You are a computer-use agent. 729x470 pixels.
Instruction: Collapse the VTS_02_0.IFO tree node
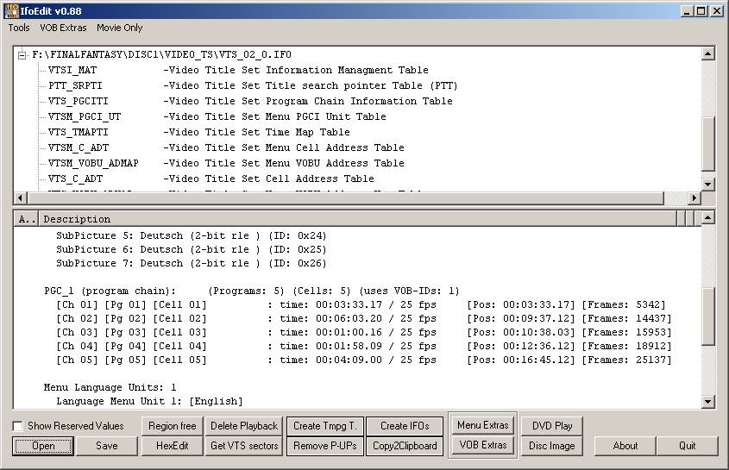point(22,54)
